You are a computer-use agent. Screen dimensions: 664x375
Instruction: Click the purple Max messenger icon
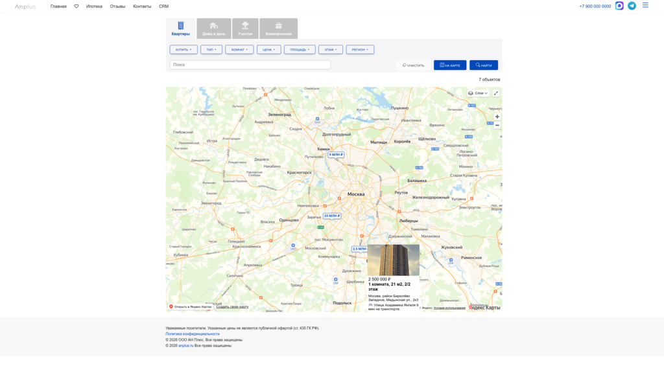619,6
